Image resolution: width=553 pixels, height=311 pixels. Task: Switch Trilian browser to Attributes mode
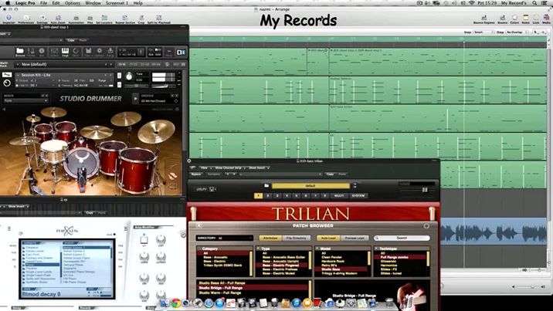pos(270,238)
